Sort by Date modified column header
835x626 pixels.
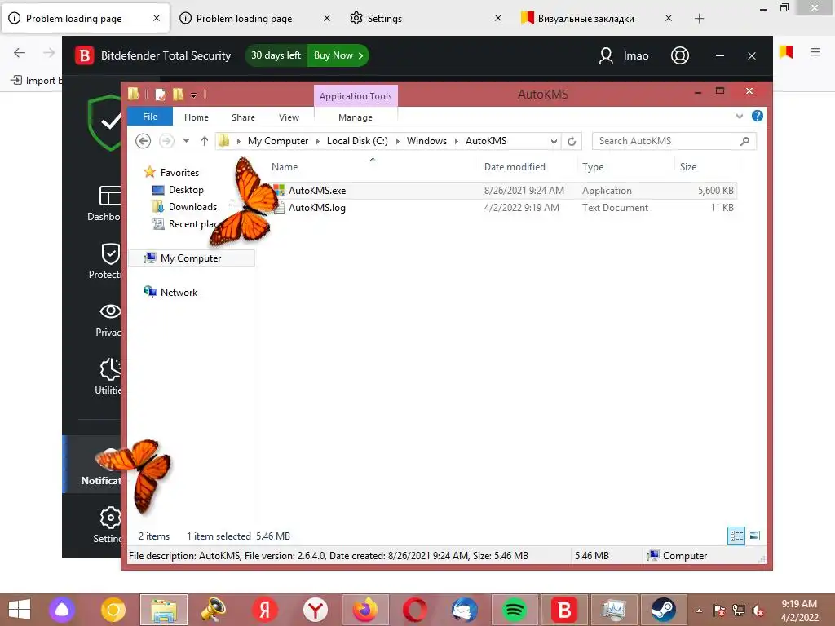515,167
